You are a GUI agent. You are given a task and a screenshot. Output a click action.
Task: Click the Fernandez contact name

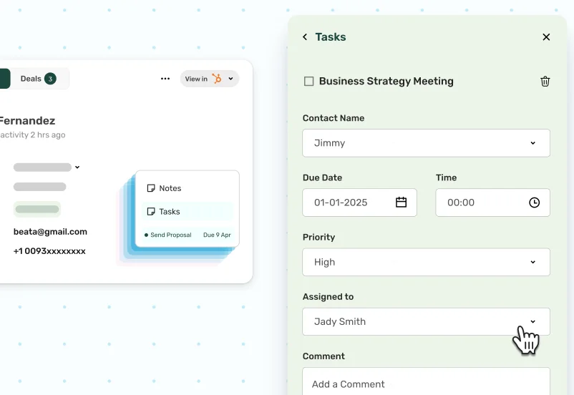[x=27, y=121]
